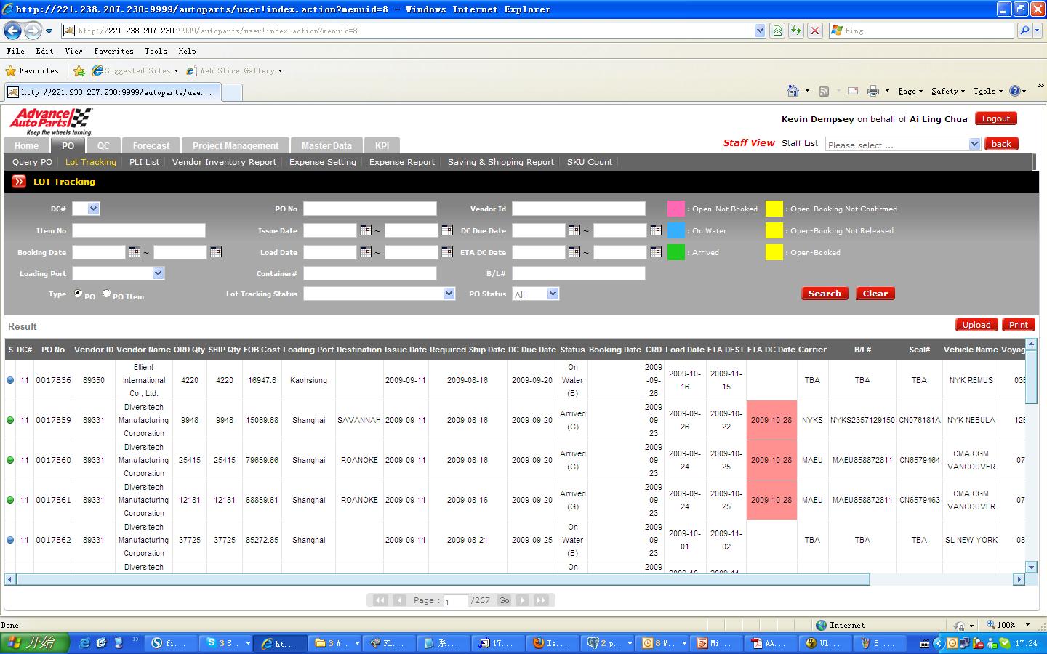Select the PO Item radio button
1047x654 pixels.
[107, 294]
